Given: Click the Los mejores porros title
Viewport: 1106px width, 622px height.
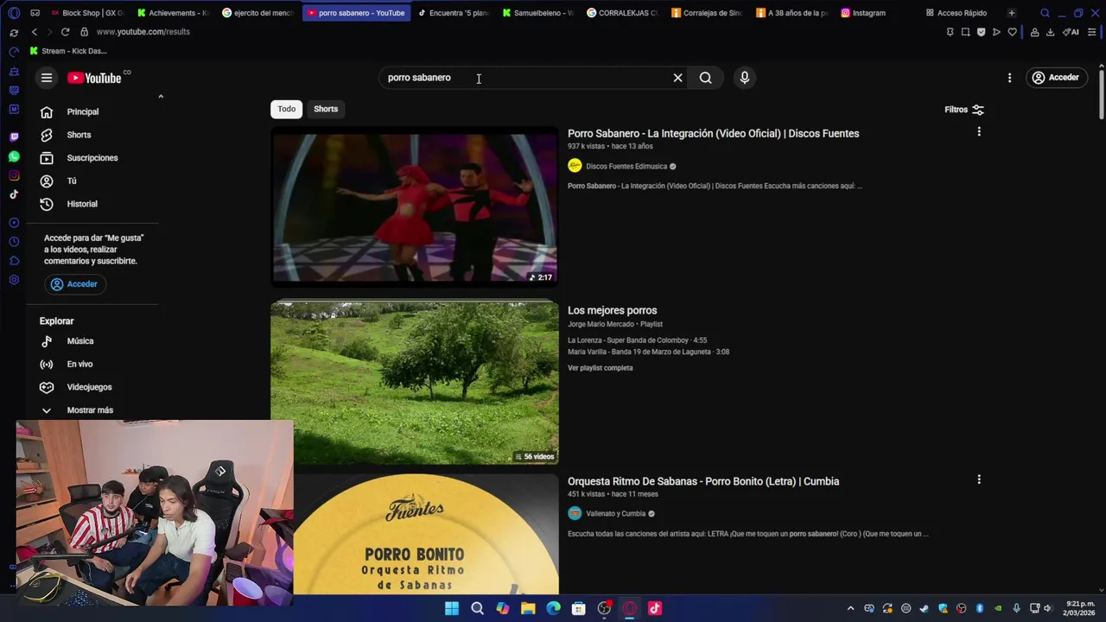Looking at the screenshot, I should pos(613,310).
